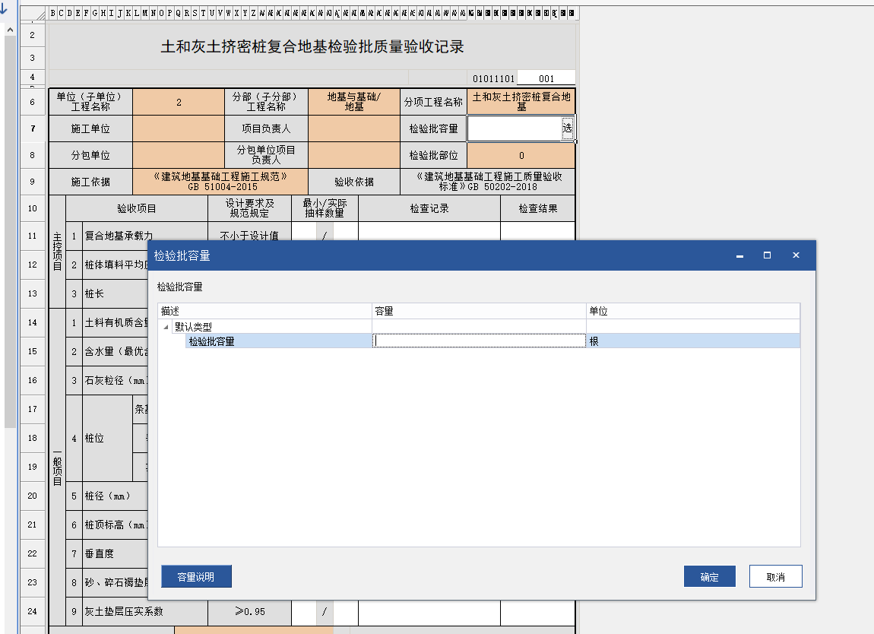The height and width of the screenshot is (634, 874).
Task: Select row header 7
Action: (x=33, y=128)
